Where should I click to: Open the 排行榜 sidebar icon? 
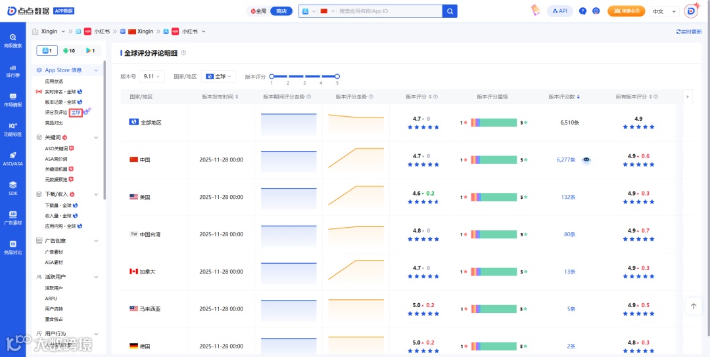tap(12, 71)
